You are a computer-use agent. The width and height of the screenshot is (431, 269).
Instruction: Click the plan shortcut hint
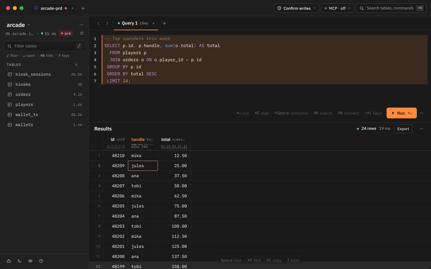coord(262,113)
